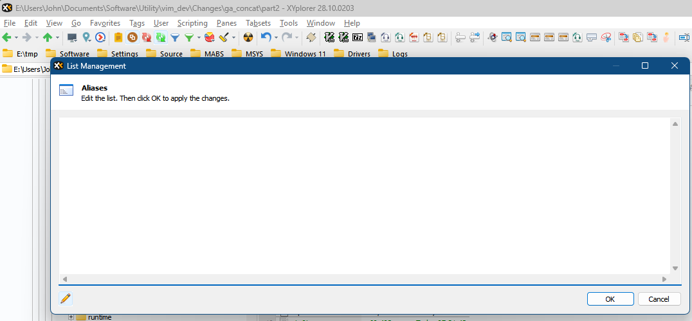The height and width of the screenshot is (321, 692).
Task: Click the pencil edit icon in dialog
Action: 66,299
